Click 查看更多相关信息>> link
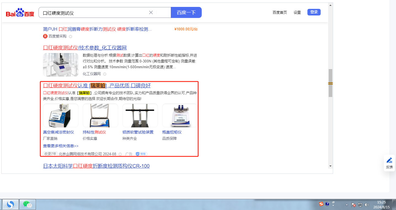The height and width of the screenshot is (210, 396). (61, 146)
